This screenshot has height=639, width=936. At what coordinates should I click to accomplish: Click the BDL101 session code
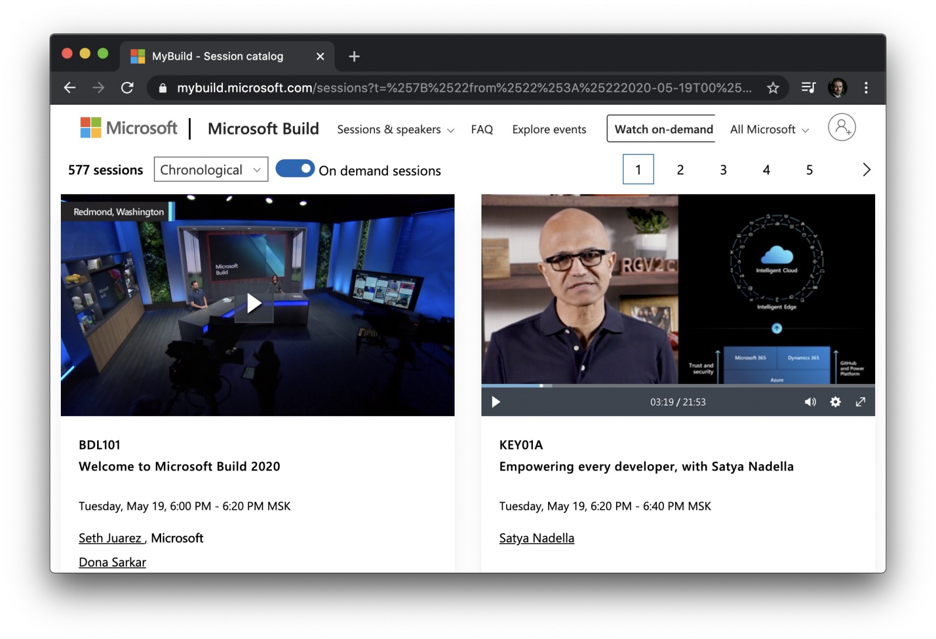click(x=99, y=445)
